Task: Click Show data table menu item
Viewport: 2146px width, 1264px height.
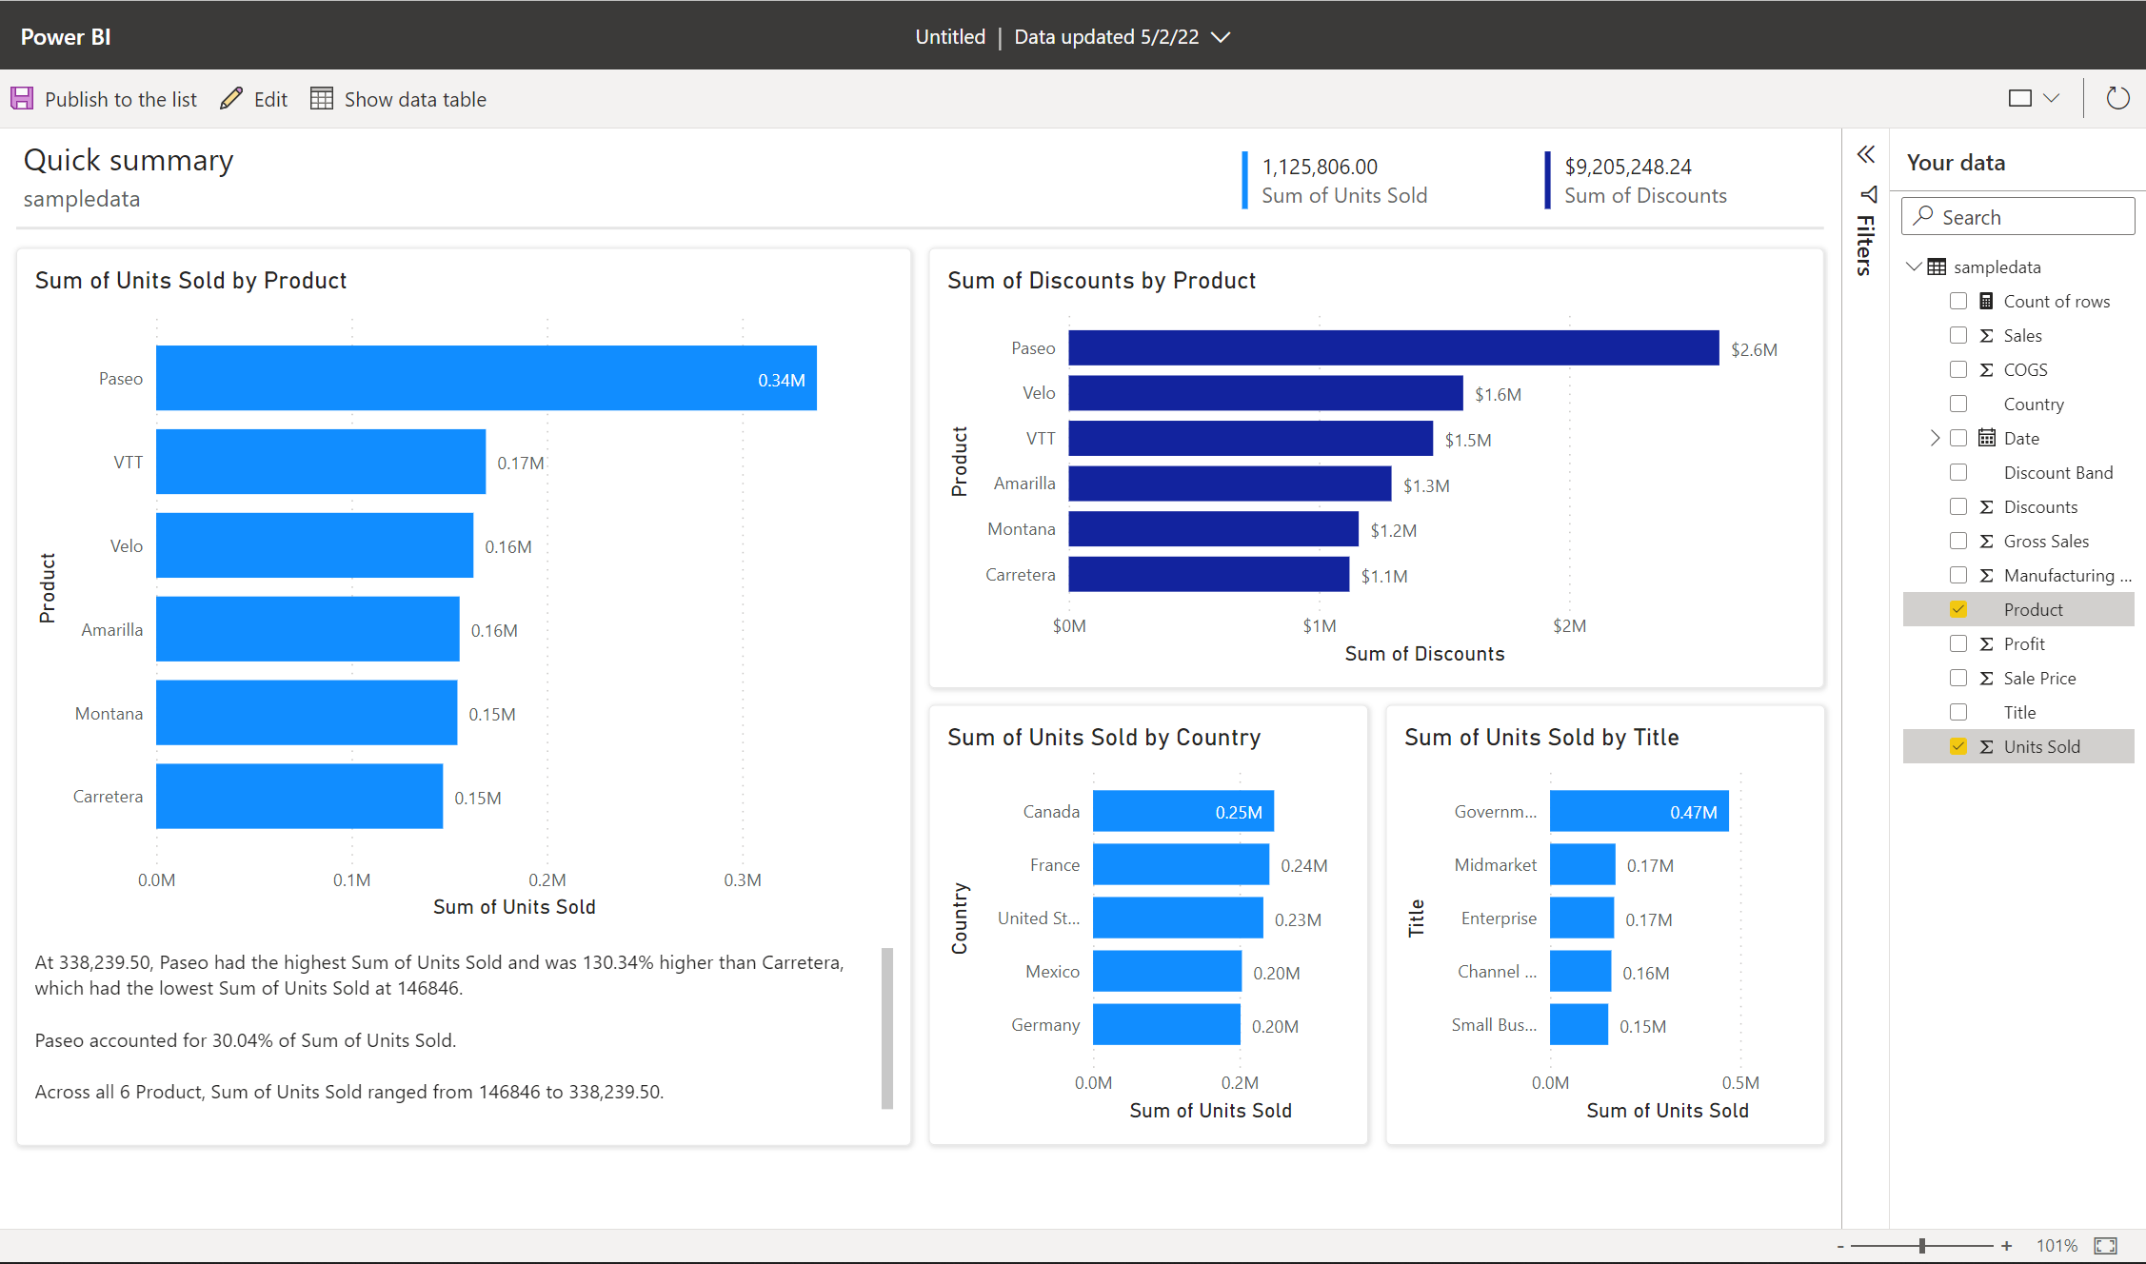Action: point(397,99)
